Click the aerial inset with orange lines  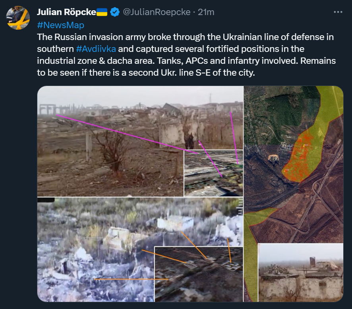(199, 274)
